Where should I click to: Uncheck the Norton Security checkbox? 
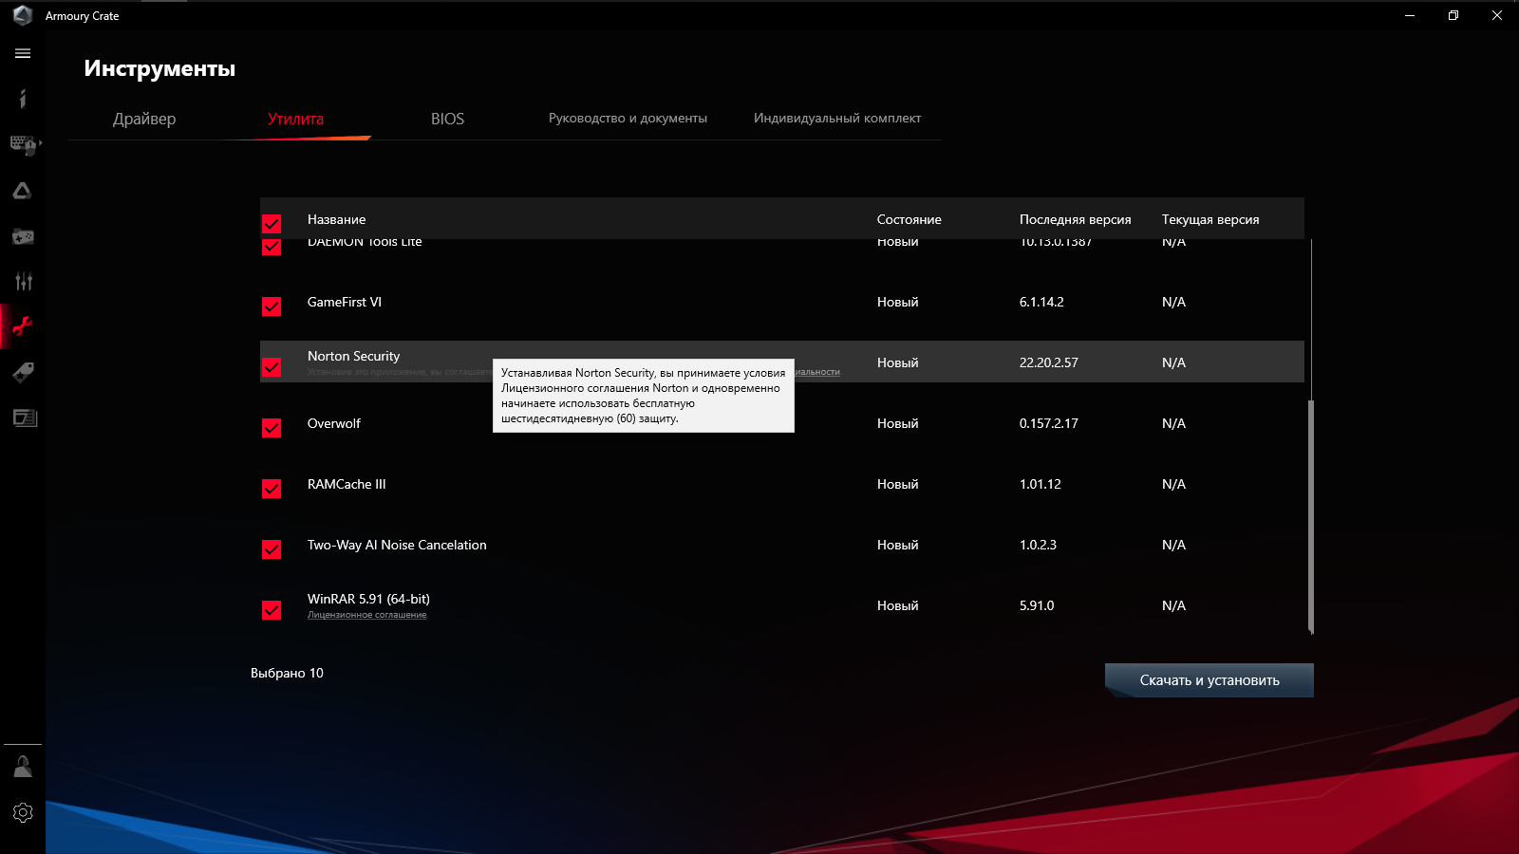[x=272, y=367]
